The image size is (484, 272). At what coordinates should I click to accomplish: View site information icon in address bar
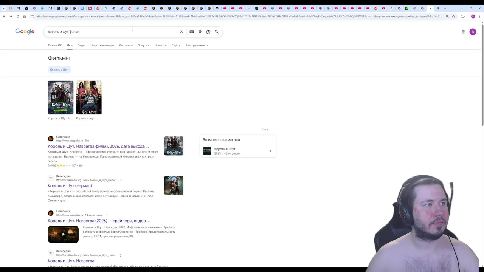[x=33, y=16]
